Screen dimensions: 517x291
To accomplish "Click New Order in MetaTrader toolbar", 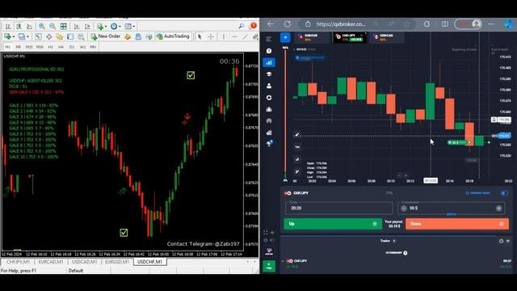I will click(x=106, y=36).
